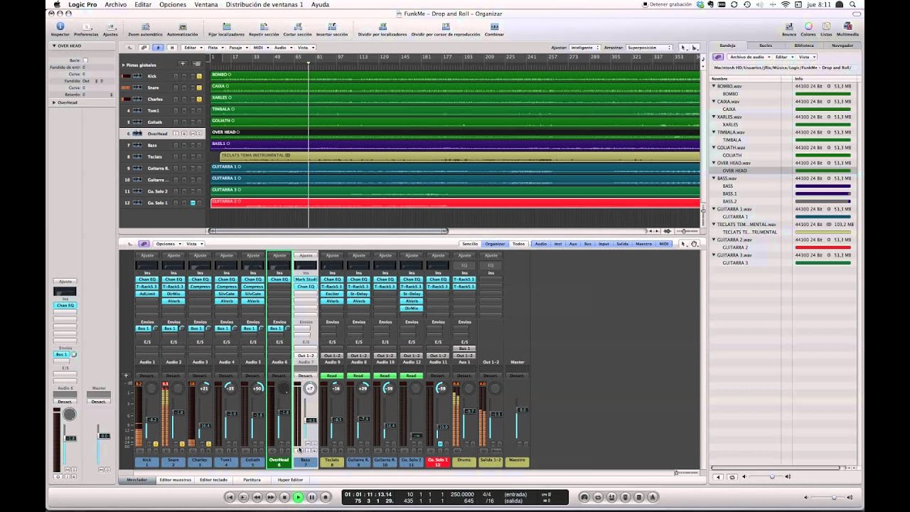
Task: Open the Pista dropdown in arrange area
Action: (x=214, y=48)
